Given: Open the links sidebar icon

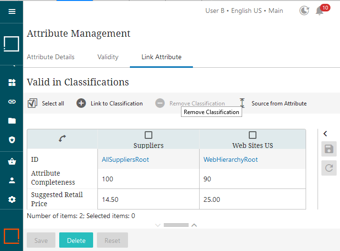Looking at the screenshot, I should pos(12,102).
